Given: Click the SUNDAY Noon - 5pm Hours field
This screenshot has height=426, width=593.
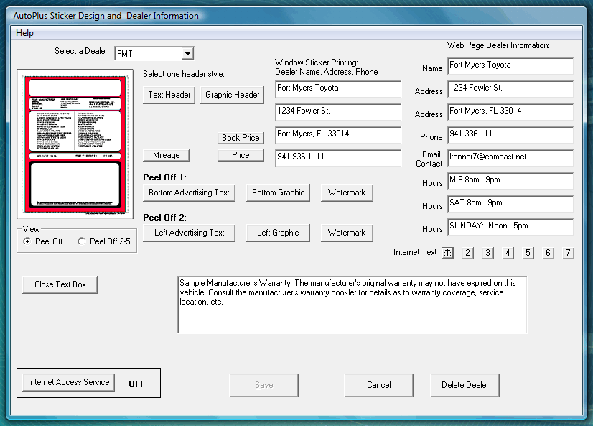Looking at the screenshot, I should coord(510,227).
